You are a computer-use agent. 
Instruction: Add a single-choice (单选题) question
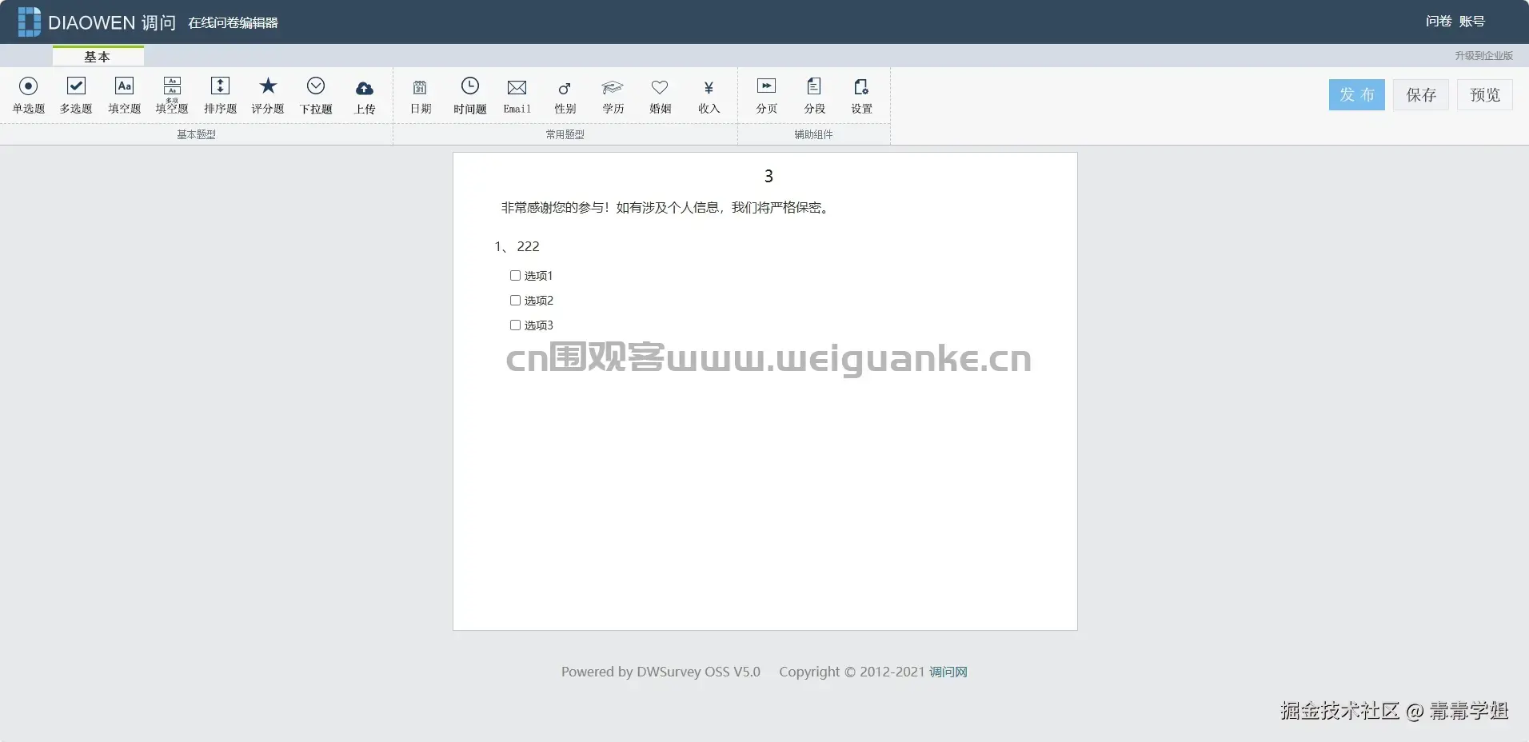(x=28, y=95)
